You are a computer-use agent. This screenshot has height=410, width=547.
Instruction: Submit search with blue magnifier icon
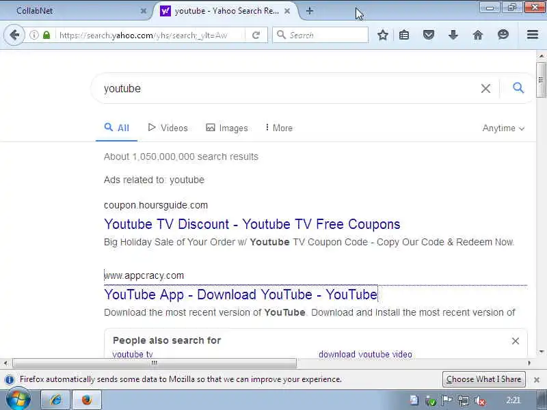(518, 88)
